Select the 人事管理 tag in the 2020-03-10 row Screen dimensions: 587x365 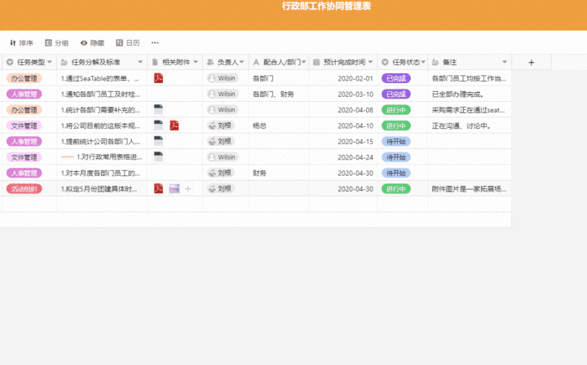coord(24,95)
